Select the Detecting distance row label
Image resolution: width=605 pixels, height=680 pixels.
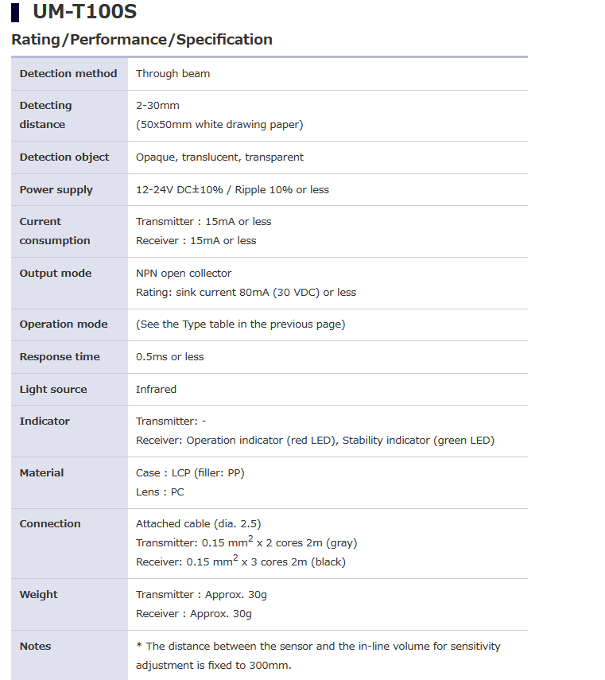coord(45,115)
